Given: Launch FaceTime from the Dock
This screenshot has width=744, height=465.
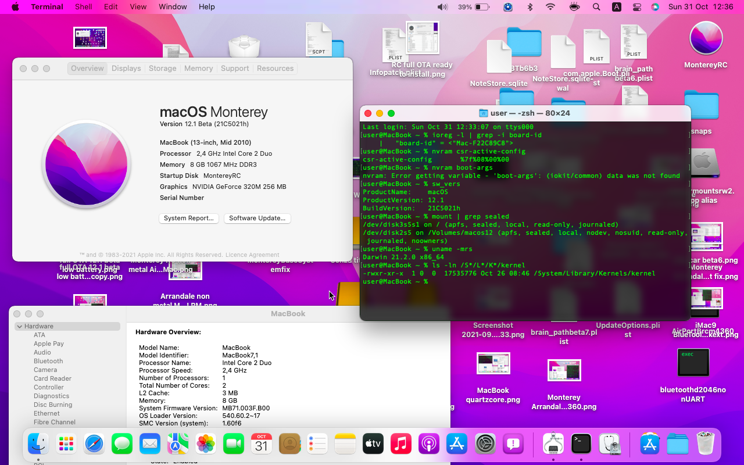Looking at the screenshot, I should click(234, 444).
